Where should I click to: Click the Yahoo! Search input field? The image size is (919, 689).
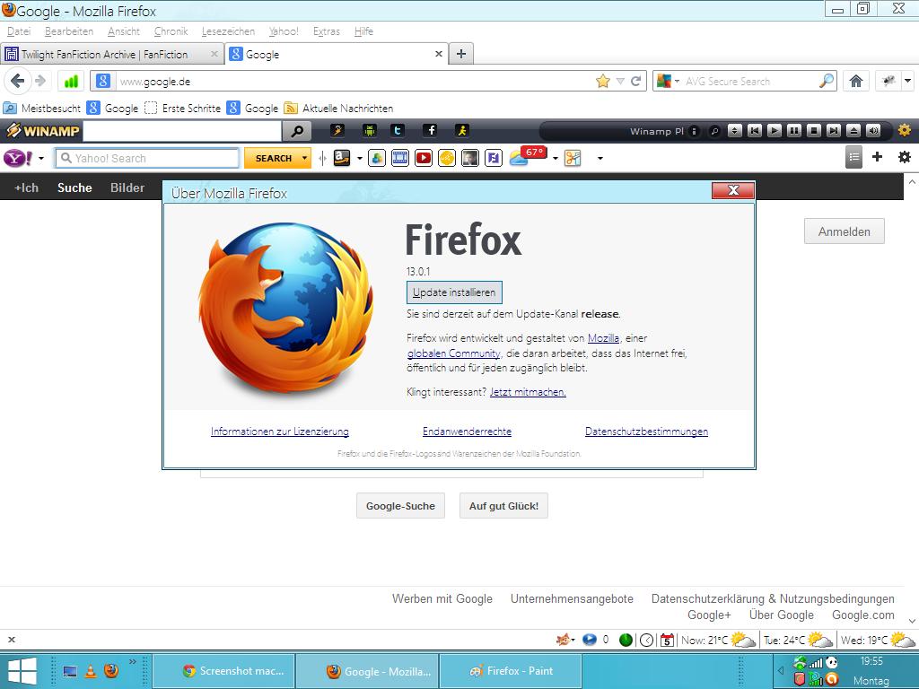pyautogui.click(x=147, y=158)
